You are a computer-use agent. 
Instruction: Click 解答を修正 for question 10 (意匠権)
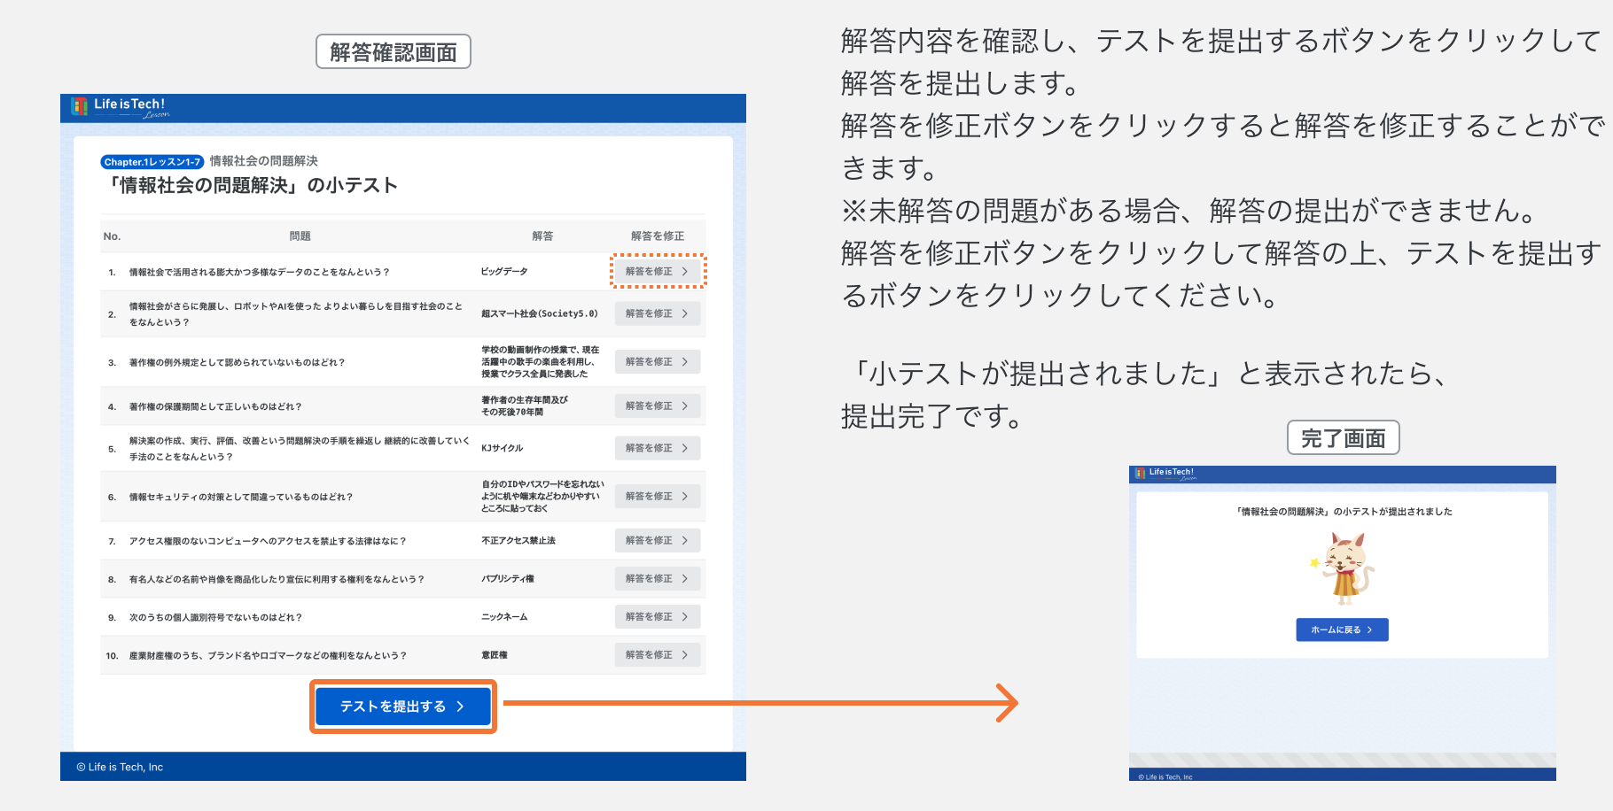pos(658,655)
